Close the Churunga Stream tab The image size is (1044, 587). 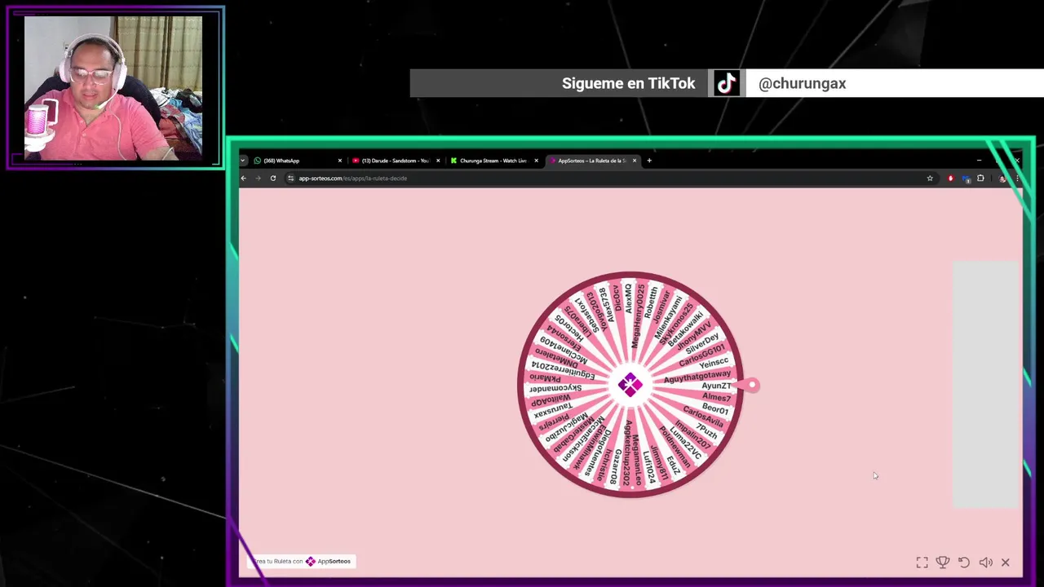(536, 161)
